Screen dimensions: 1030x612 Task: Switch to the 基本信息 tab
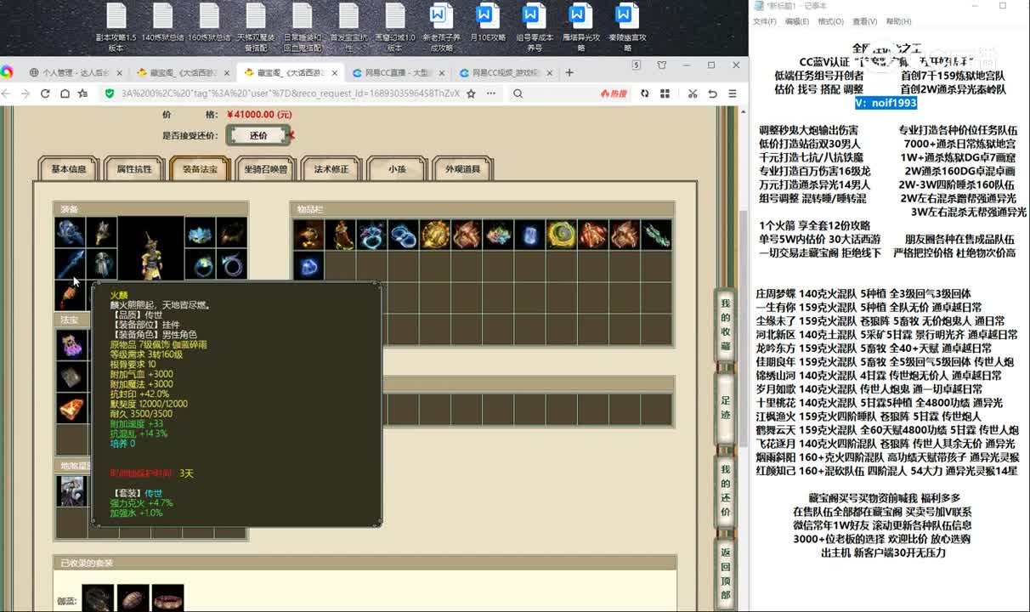69,169
